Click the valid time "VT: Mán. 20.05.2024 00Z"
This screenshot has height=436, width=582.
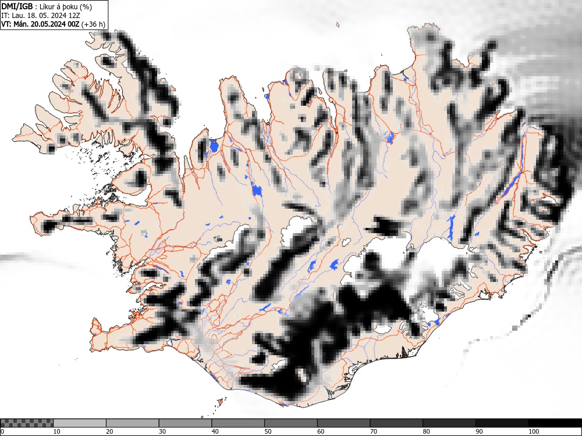pos(40,24)
